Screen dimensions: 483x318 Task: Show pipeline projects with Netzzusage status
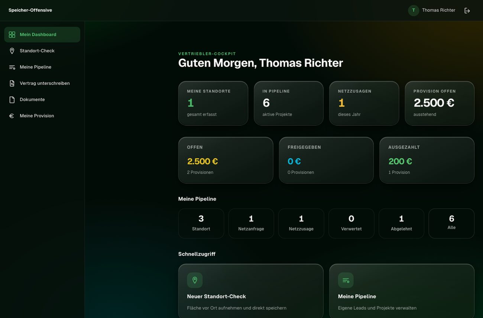coord(301,223)
